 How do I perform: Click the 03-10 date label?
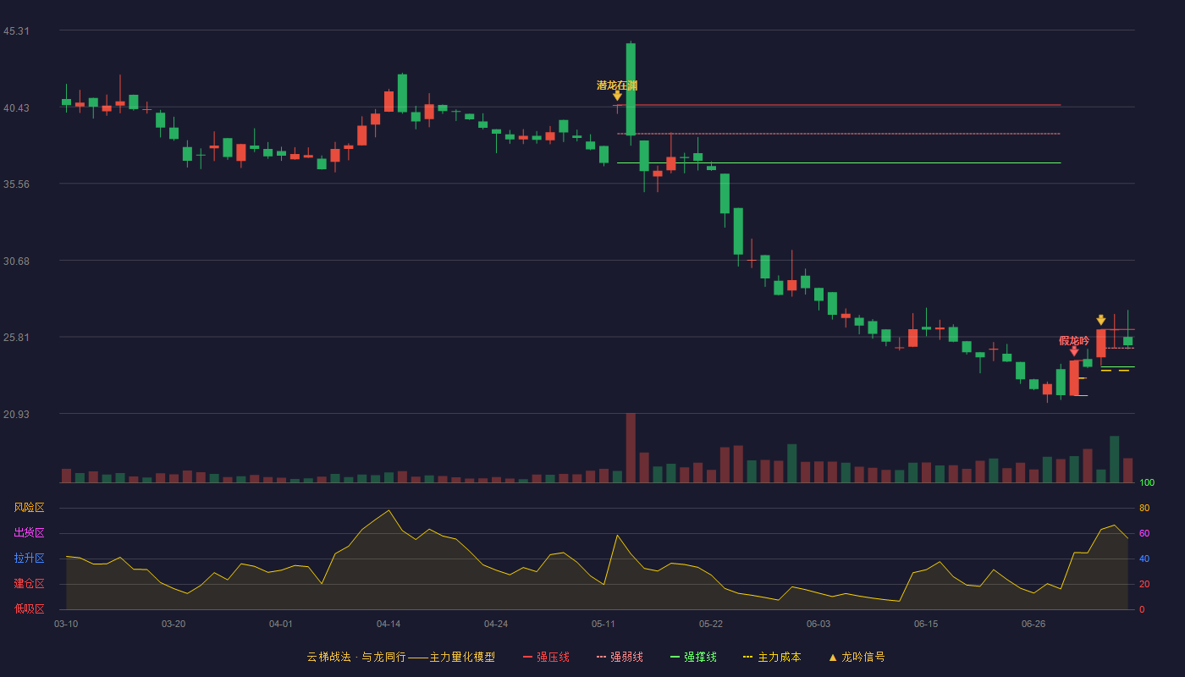tap(66, 624)
